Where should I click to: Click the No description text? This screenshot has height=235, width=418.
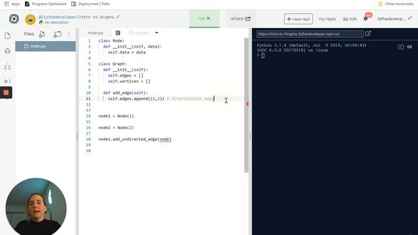[x=57, y=22]
